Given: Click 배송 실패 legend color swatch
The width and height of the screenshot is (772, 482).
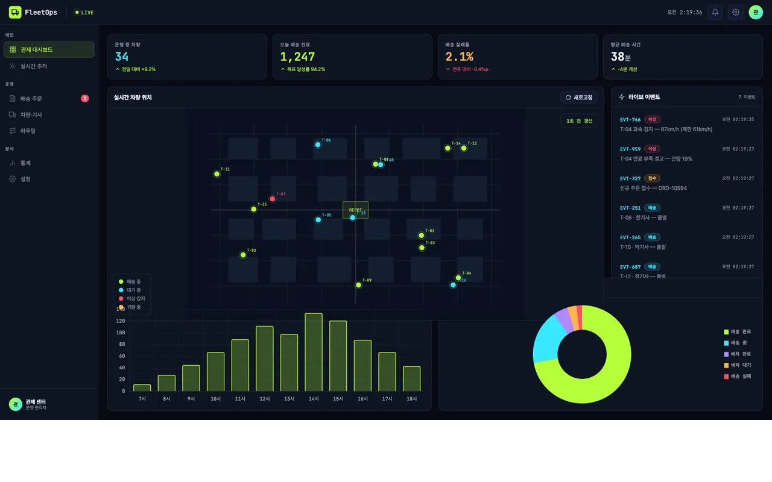Looking at the screenshot, I should pyautogui.click(x=726, y=377).
